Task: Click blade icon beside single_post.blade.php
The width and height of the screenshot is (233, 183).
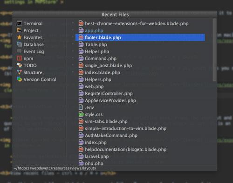Action: (x=81, y=65)
